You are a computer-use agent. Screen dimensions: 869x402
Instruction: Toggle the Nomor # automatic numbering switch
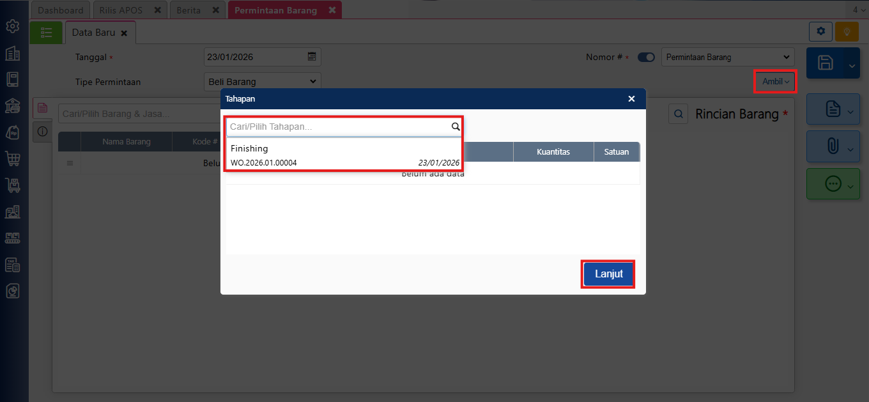[646, 58]
